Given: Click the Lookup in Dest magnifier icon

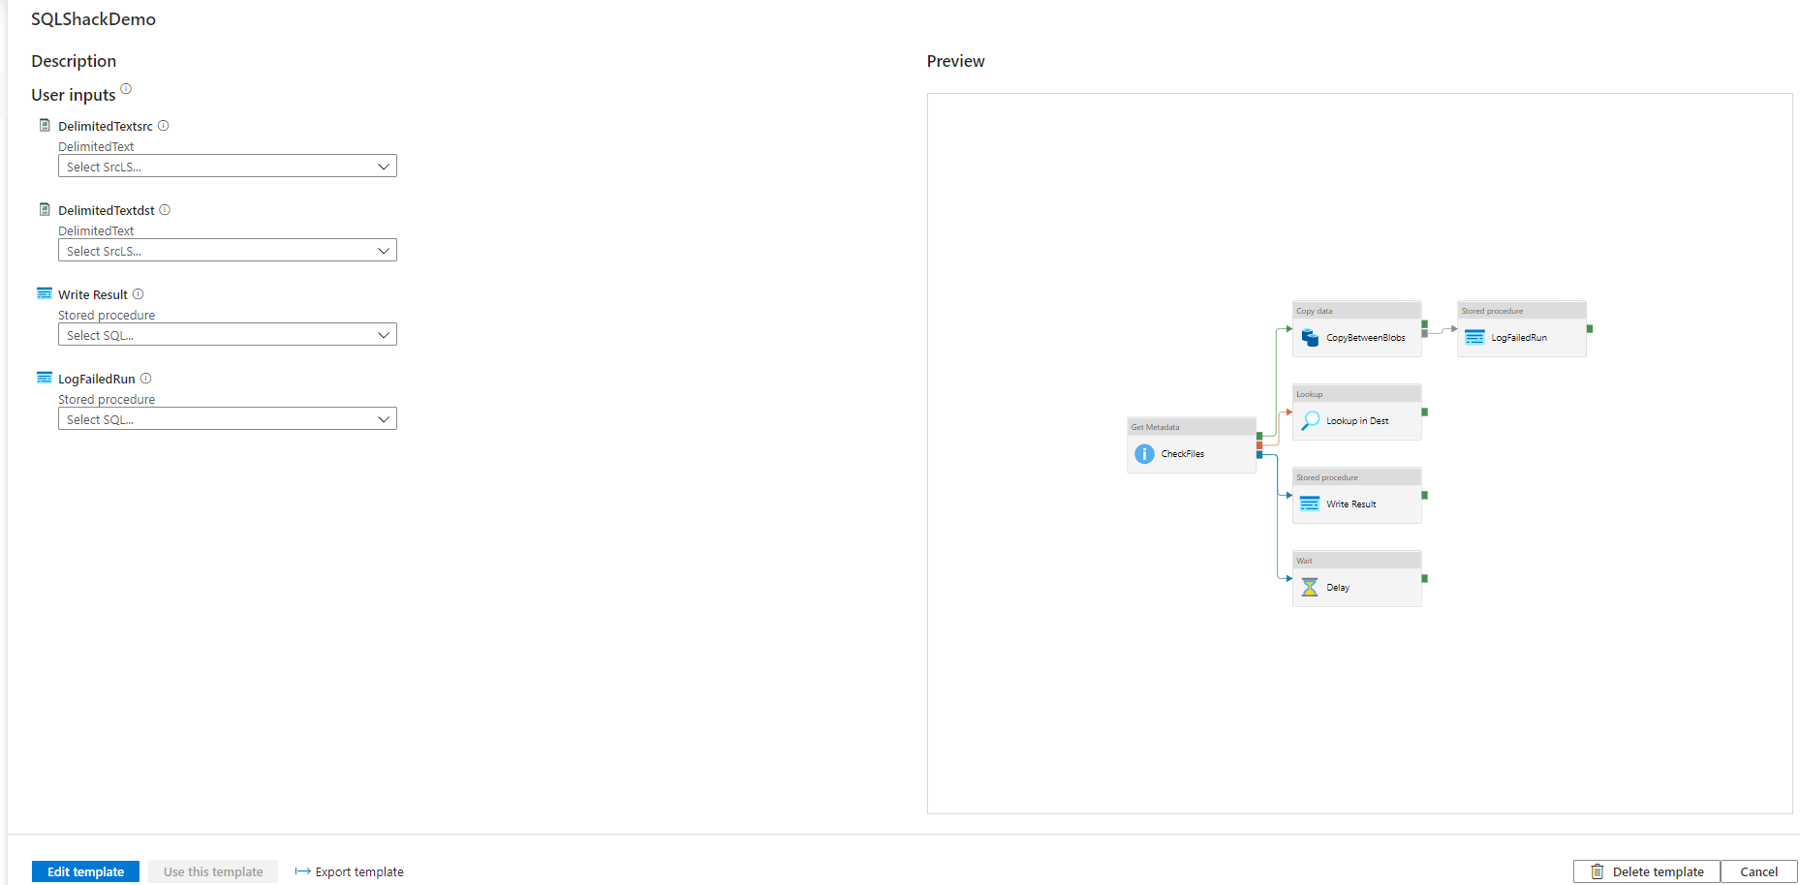Looking at the screenshot, I should click(1310, 420).
